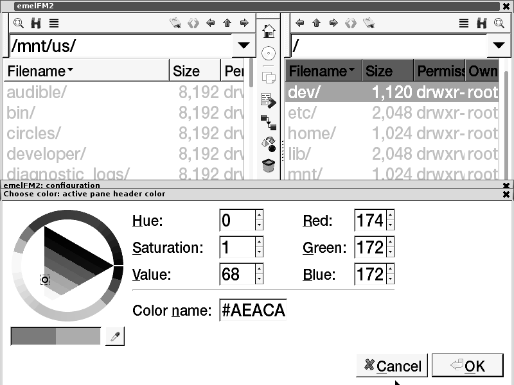Screen dimensions: 514x385
Task: Decrease the Value spinner with down arrow
Action: coord(259,279)
